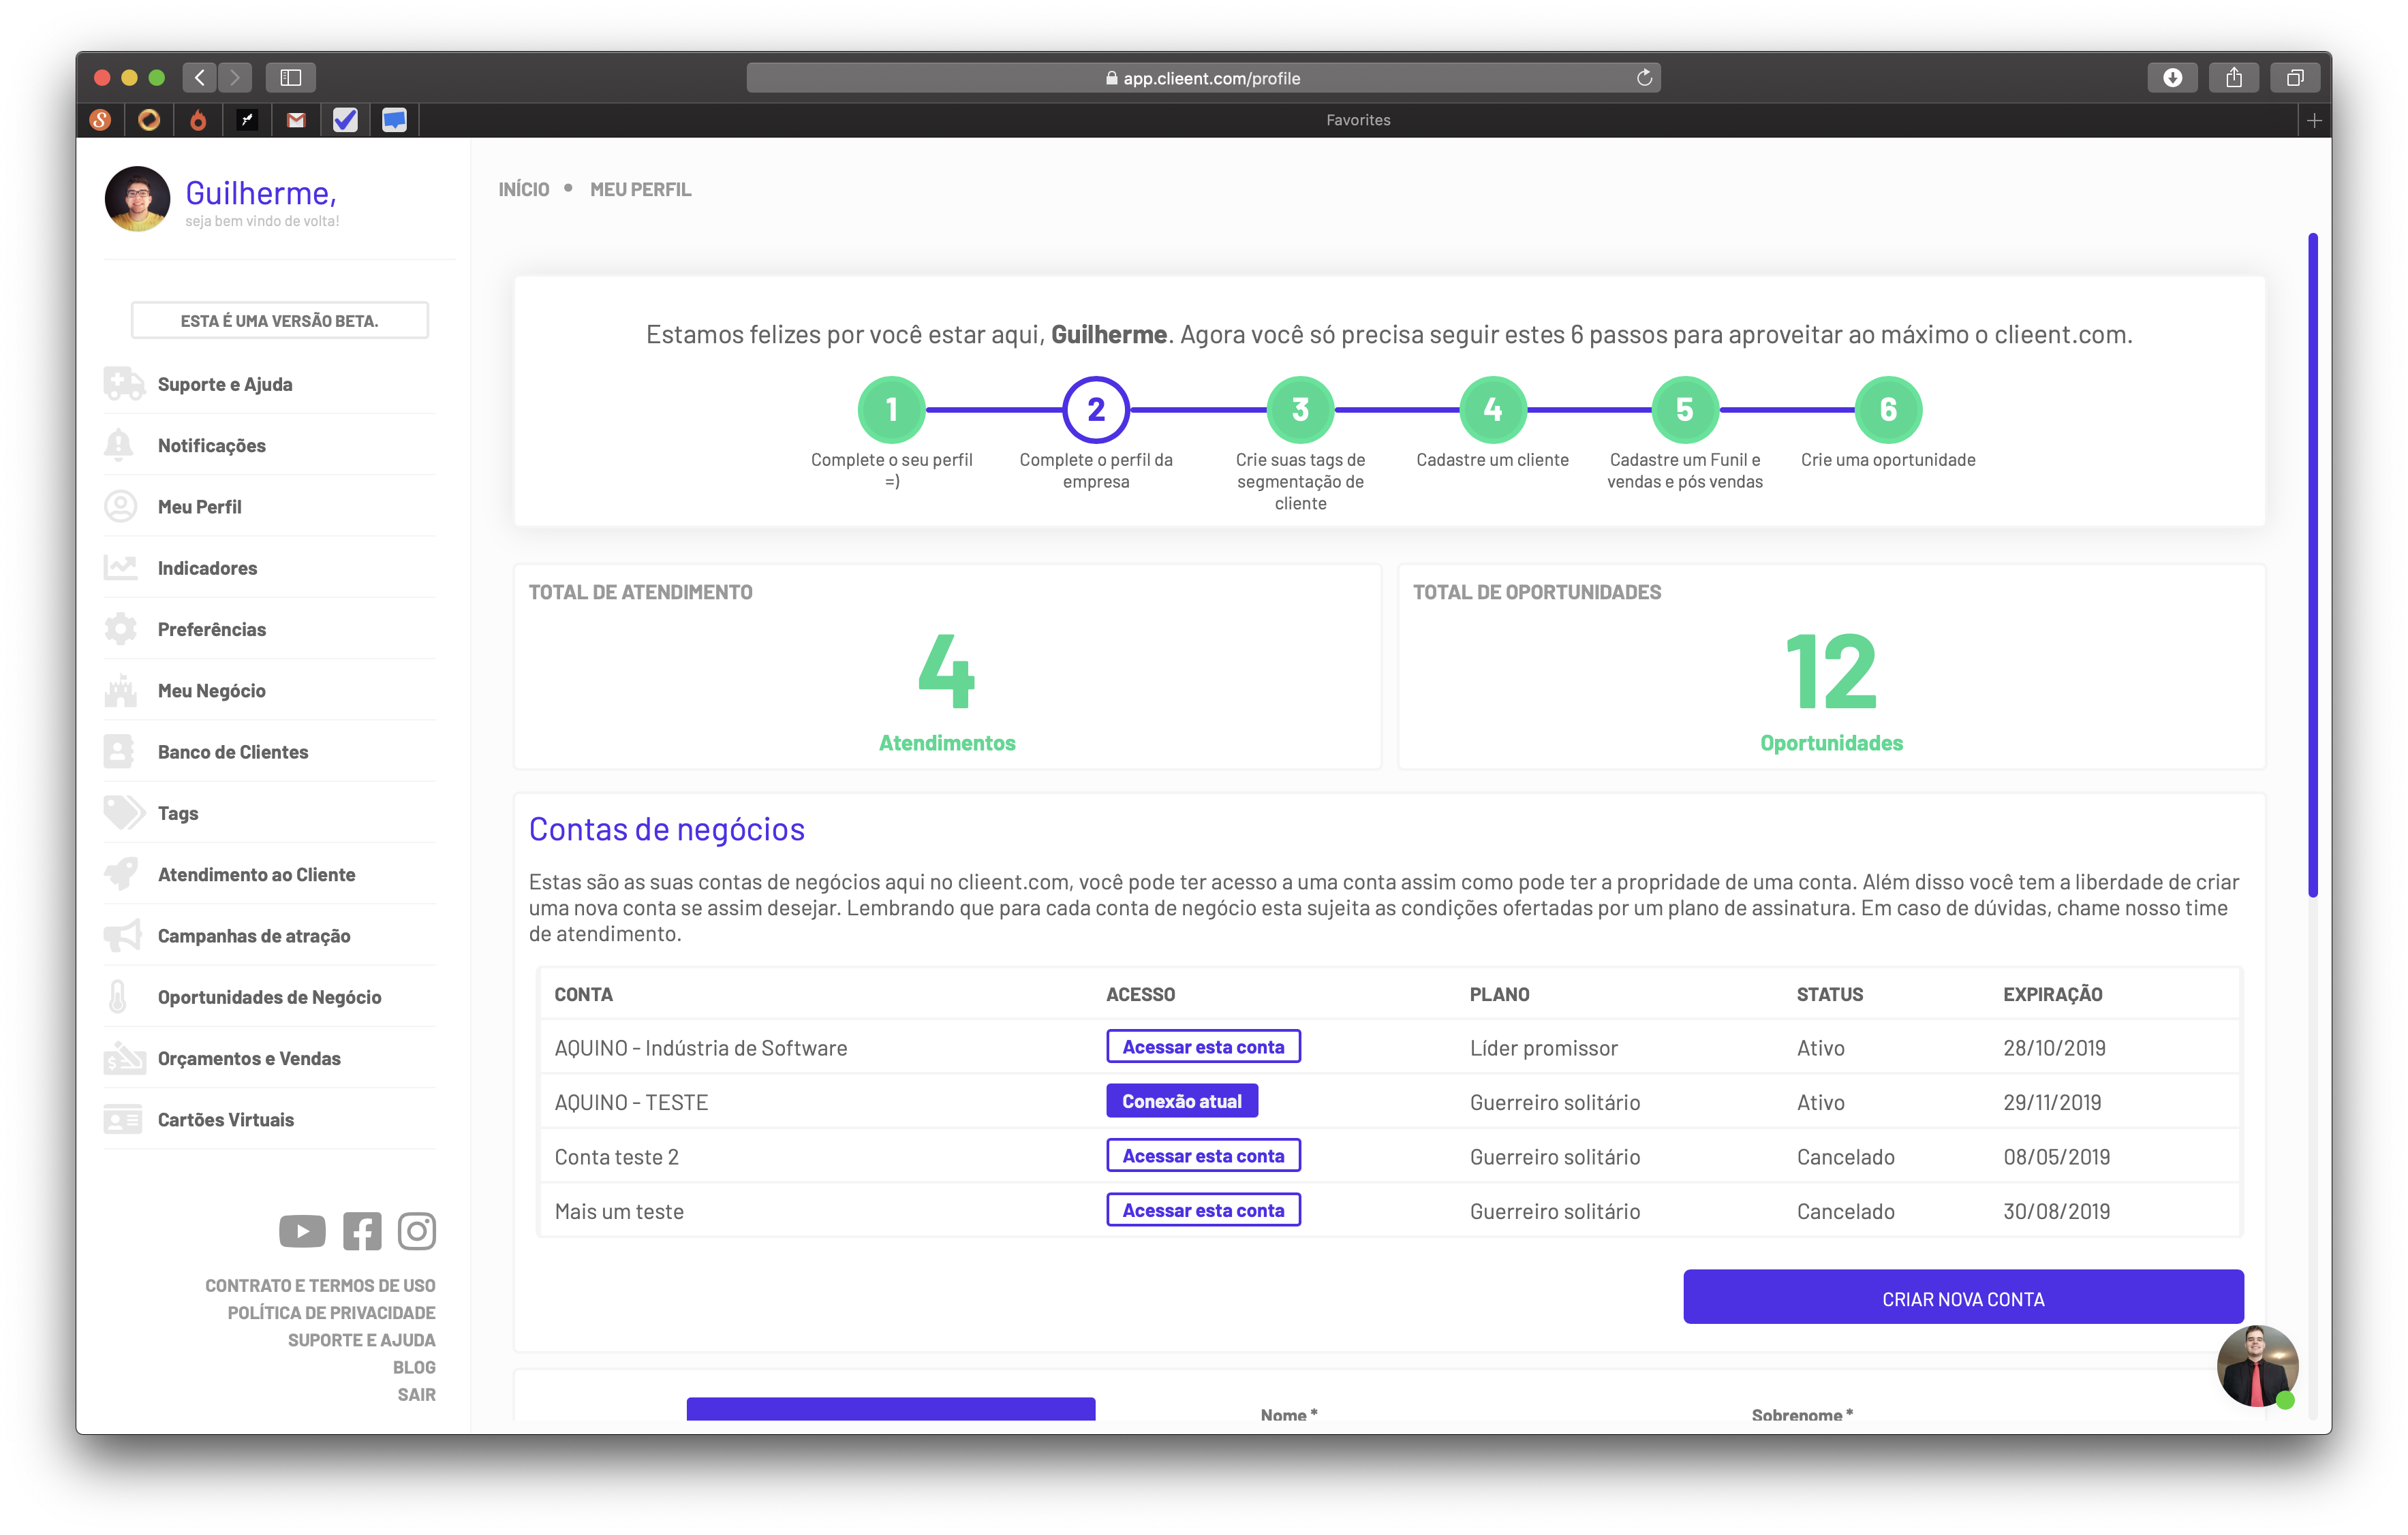Open the Safari downloads icon
Image resolution: width=2408 pixels, height=1535 pixels.
pos(2172,78)
